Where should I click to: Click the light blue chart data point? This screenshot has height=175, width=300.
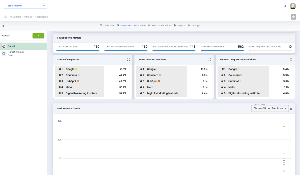click(284, 154)
